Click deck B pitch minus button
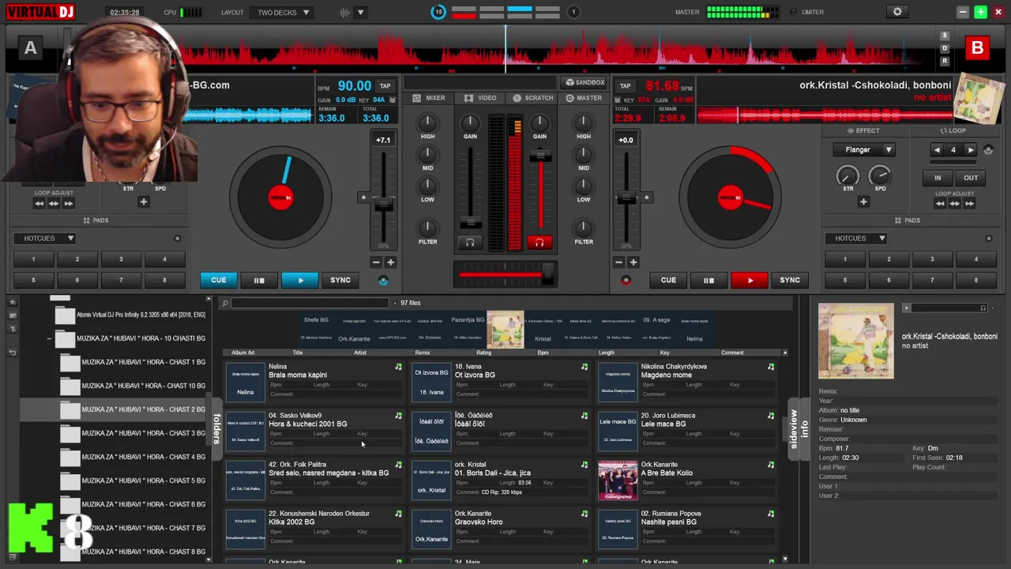The width and height of the screenshot is (1011, 569). [618, 262]
